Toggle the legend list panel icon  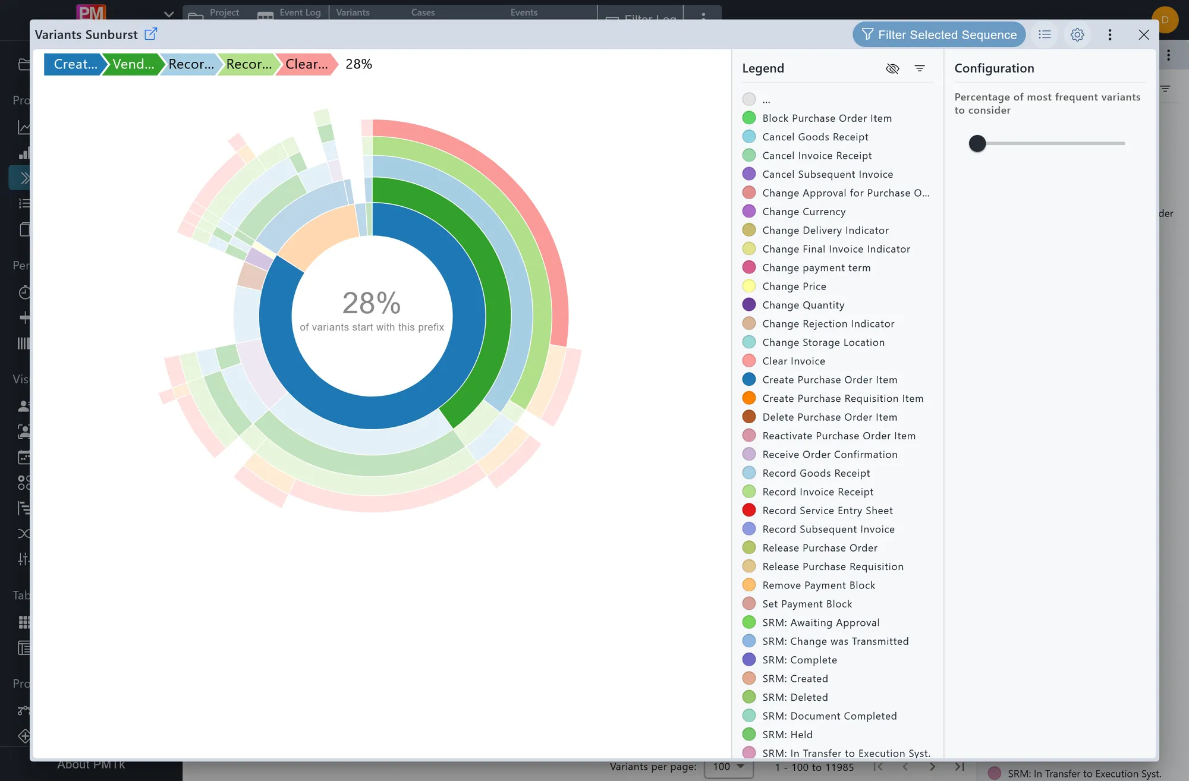1045,34
